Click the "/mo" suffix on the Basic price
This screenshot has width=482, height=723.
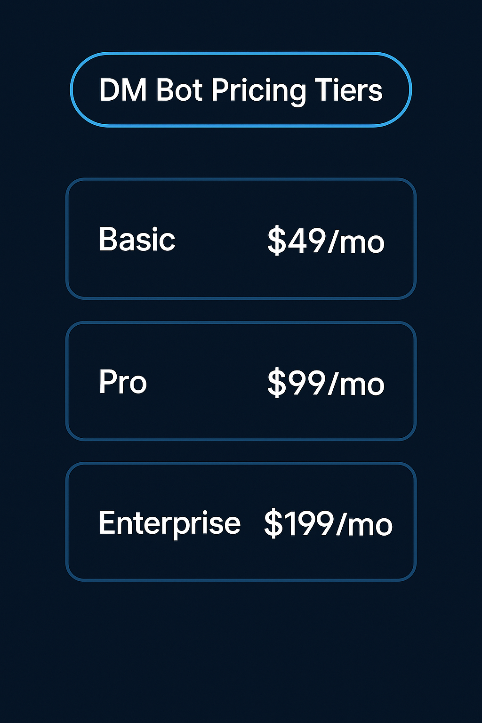click(357, 241)
